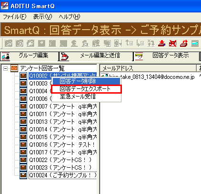Image resolution: width=201 pixels, height=194 pixels.
Task: Click the envelope icon beside Q10004
Action: click(x=23, y=91)
